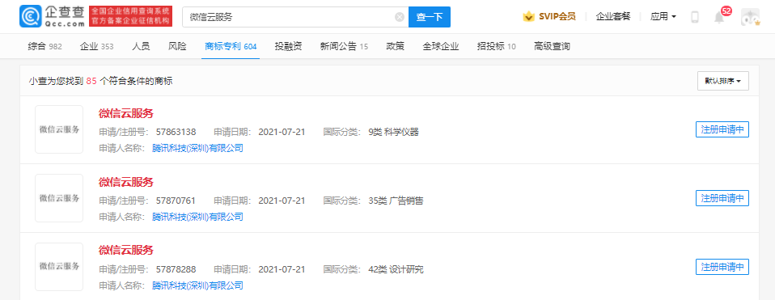Click 42类 设计研究 classification text
The width and height of the screenshot is (775, 300).
pyautogui.click(x=396, y=269)
